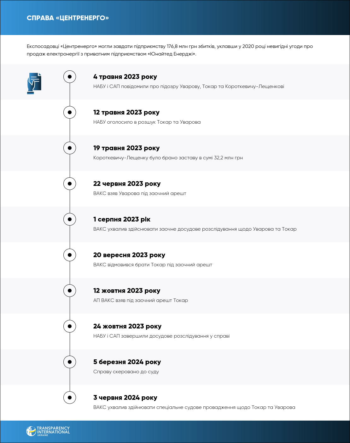Select the 12 жовтня 2023 timeline marker
Screen dimensions: 350x443
[x=70, y=291]
